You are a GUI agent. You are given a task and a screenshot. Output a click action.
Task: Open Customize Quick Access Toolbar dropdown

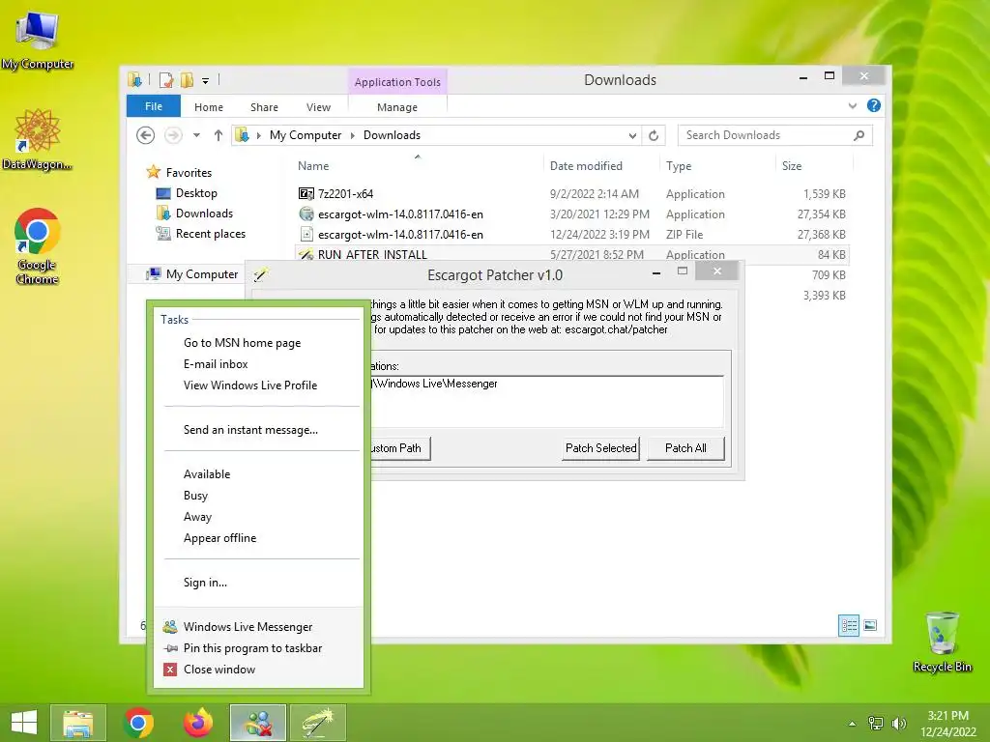(x=205, y=81)
